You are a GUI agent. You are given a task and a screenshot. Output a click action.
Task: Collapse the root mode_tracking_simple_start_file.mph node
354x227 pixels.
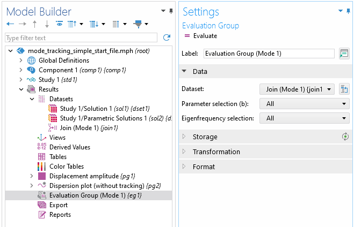pyautogui.click(x=10, y=51)
